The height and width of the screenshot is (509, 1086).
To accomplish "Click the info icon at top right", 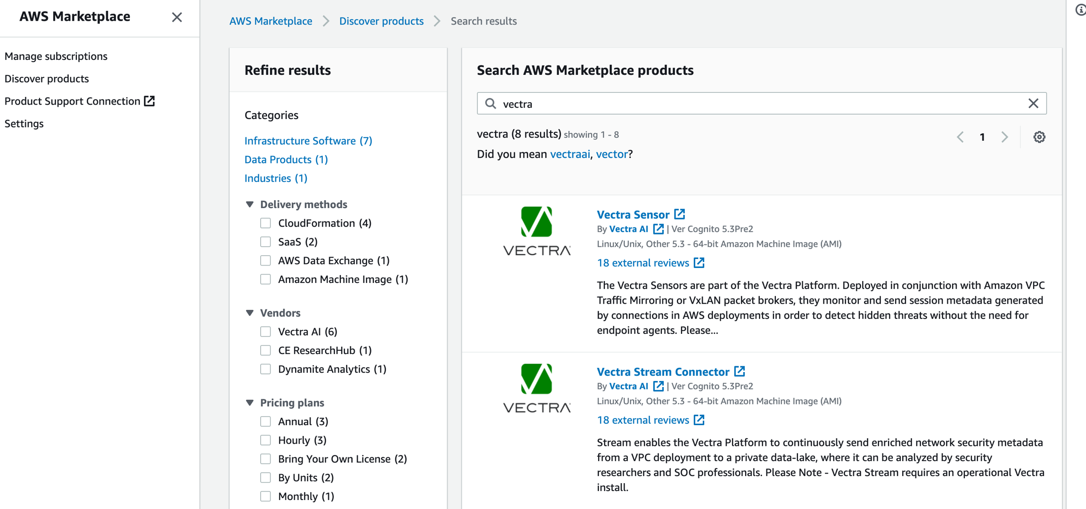I will (1080, 10).
